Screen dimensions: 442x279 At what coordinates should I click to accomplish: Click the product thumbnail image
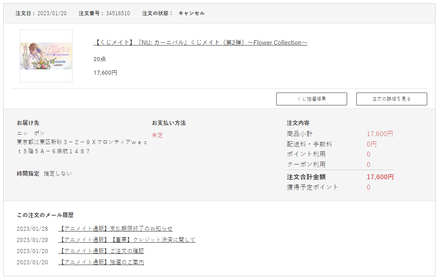point(46,56)
